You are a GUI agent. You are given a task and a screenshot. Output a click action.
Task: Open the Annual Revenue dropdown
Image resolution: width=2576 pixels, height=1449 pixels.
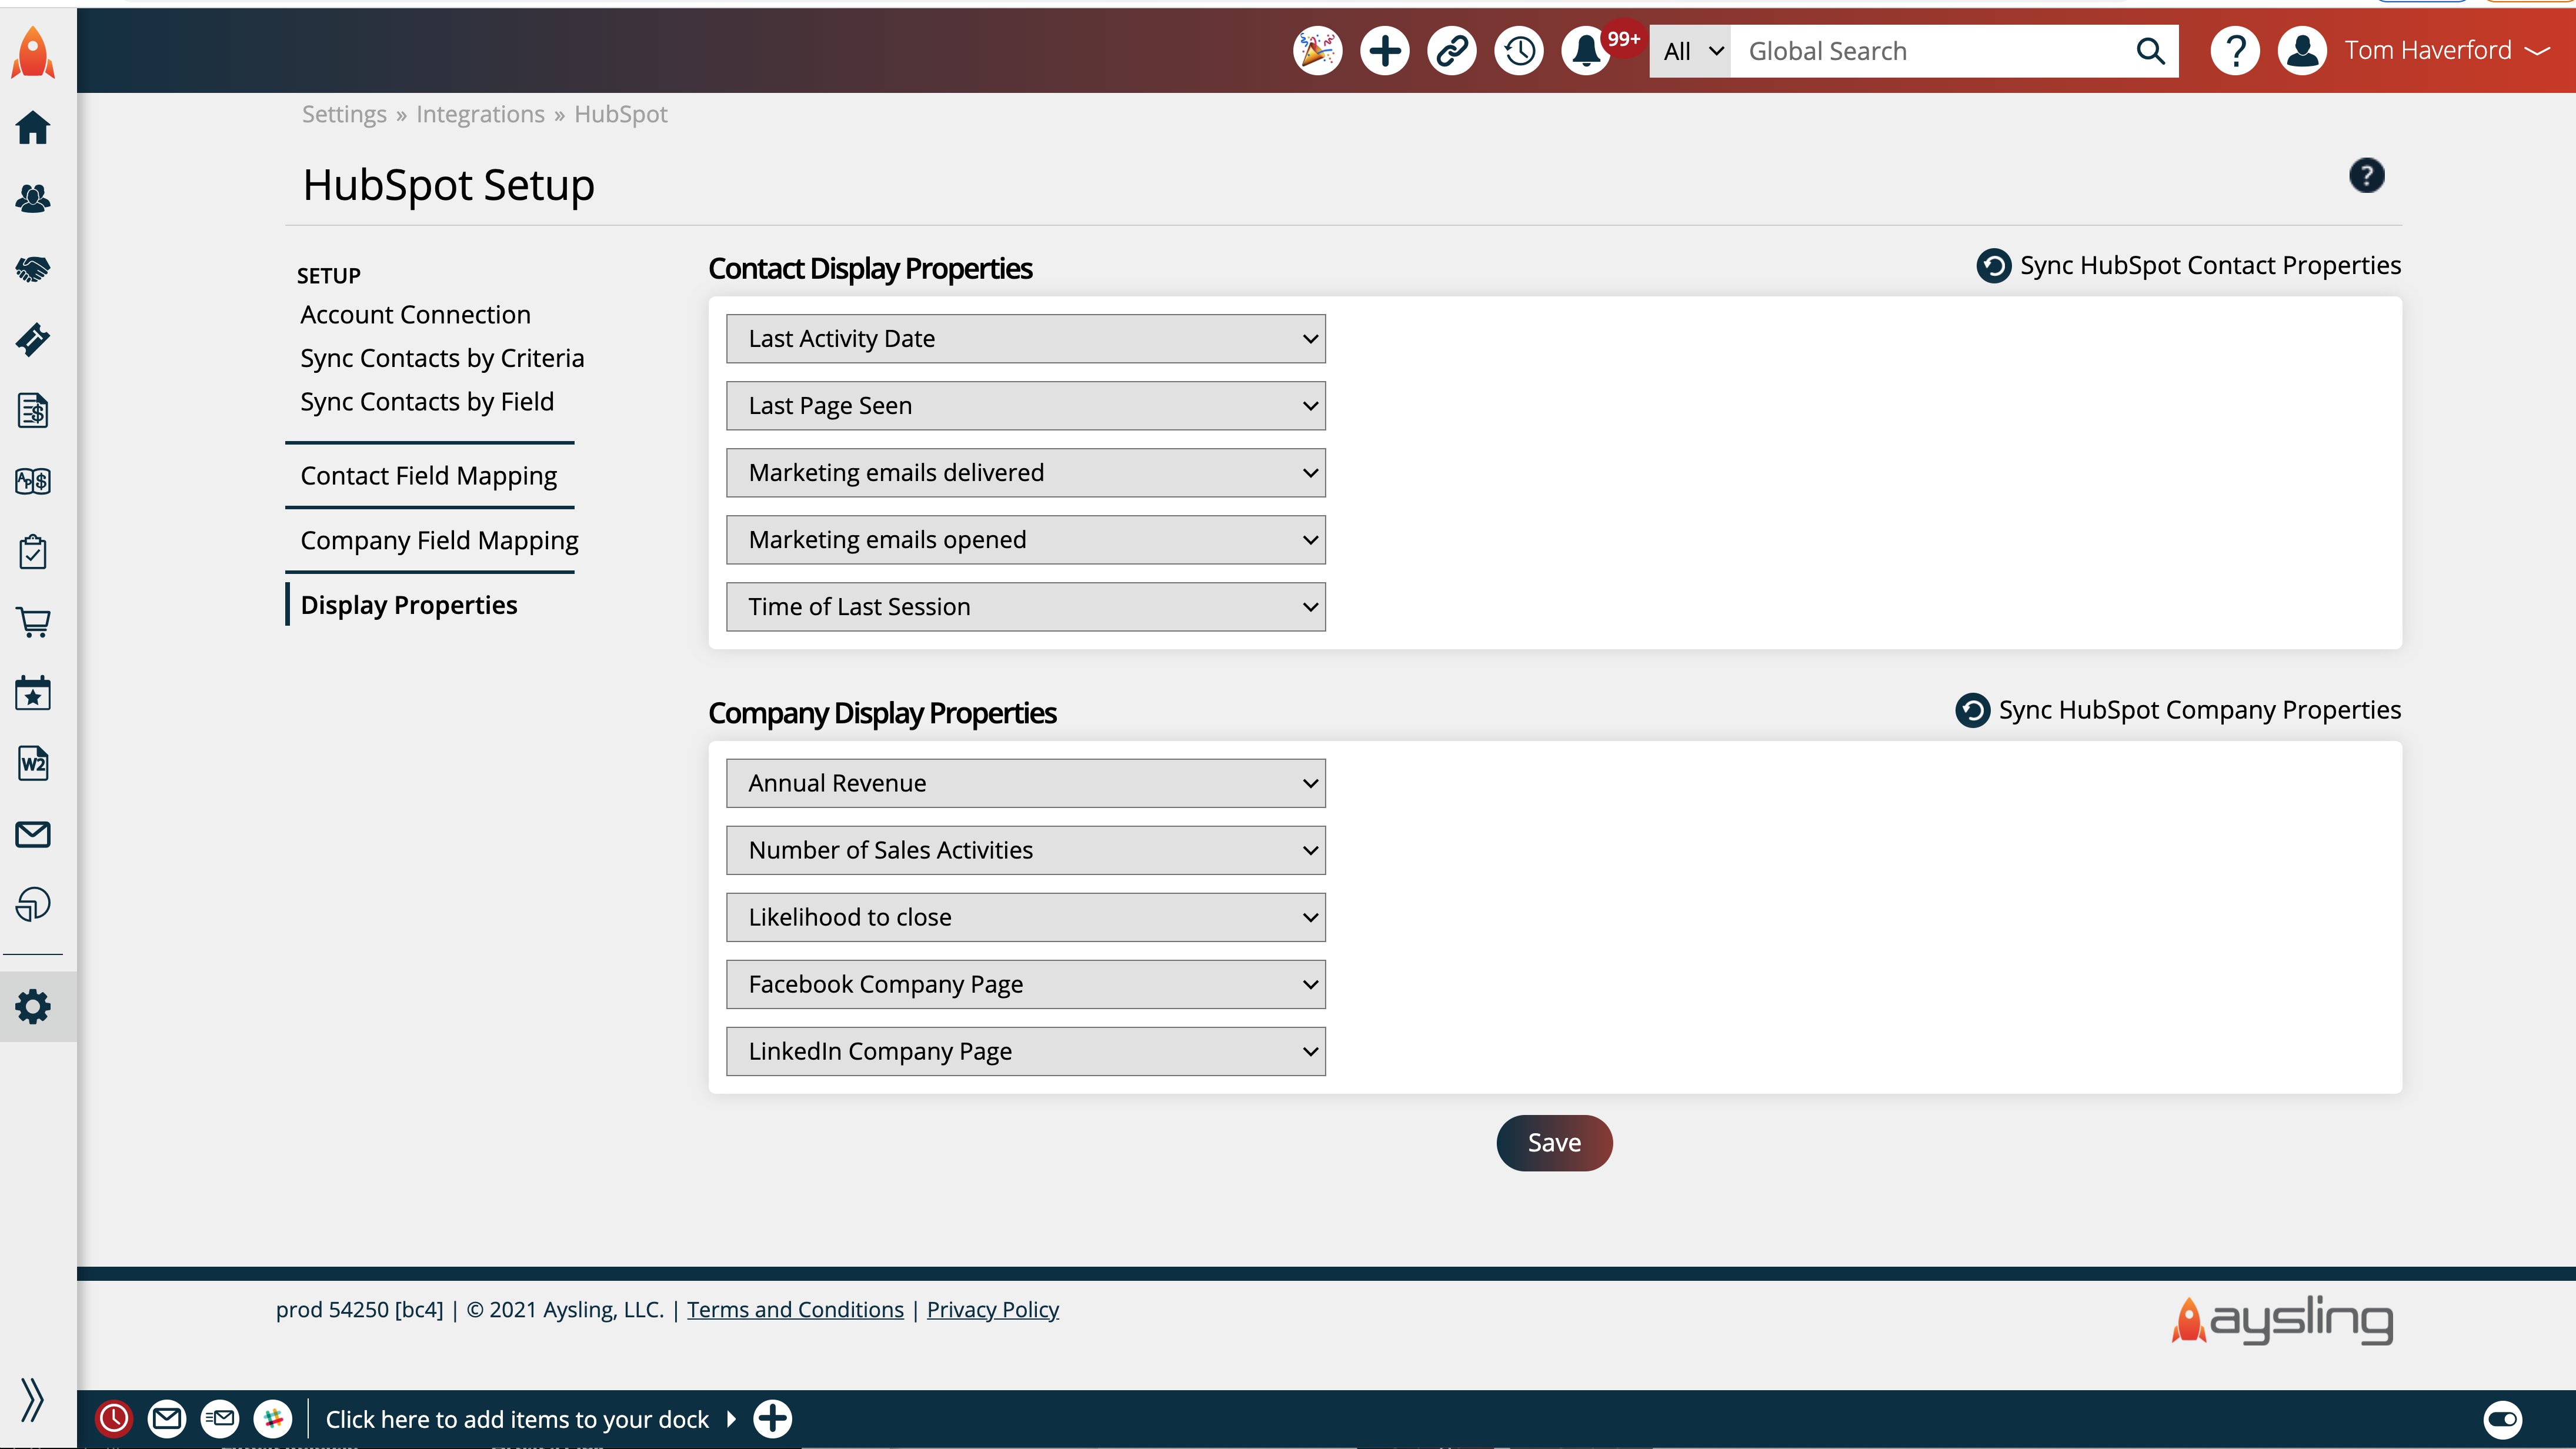[1025, 783]
